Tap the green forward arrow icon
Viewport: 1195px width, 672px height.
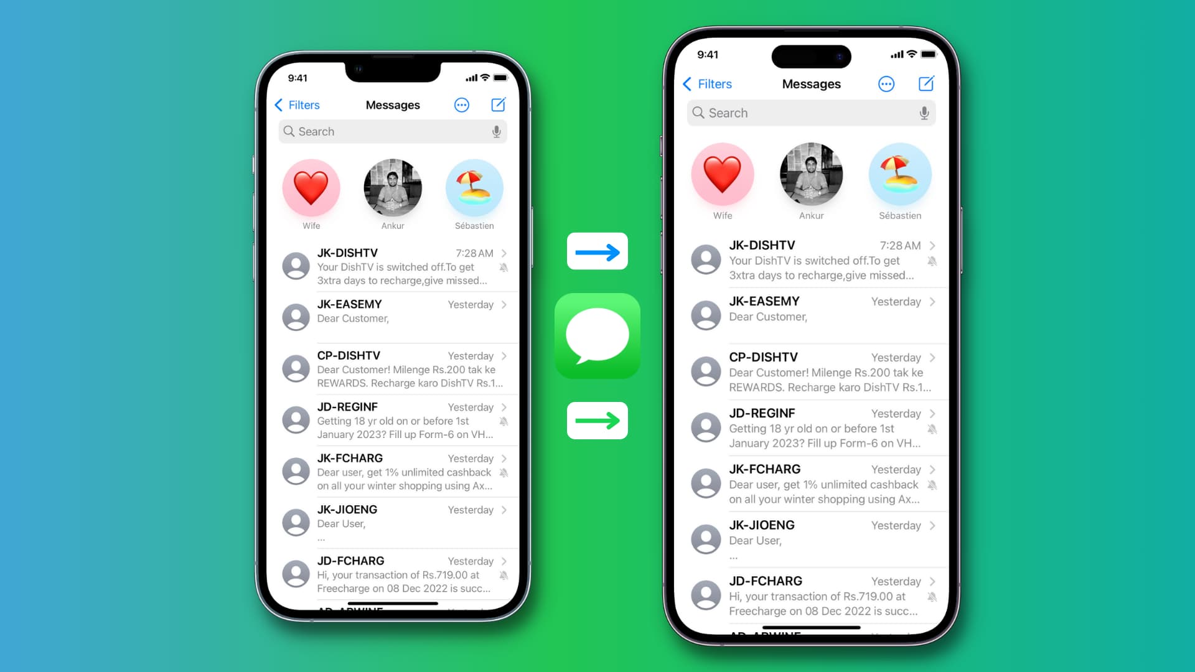click(x=597, y=421)
